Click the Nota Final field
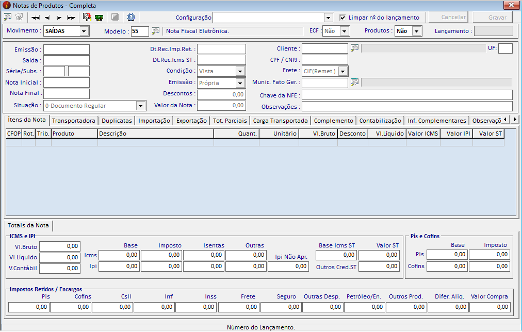The image size is (522, 332). tap(67, 93)
